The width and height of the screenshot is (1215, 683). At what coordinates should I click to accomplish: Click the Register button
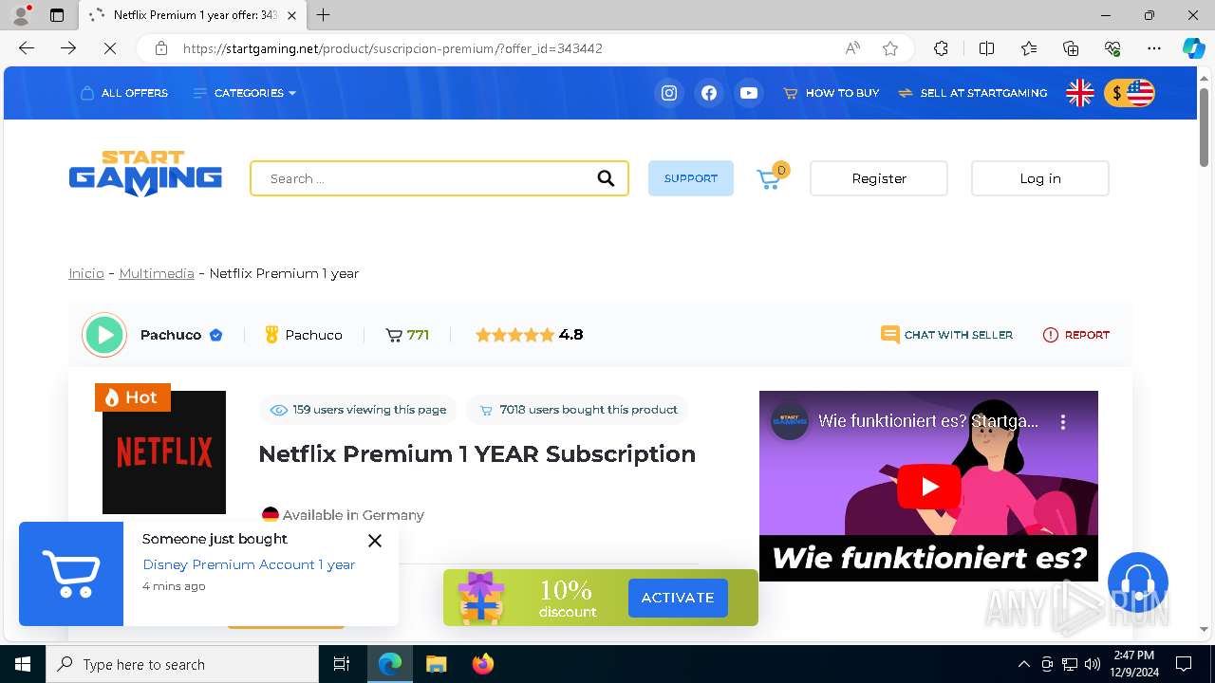pyautogui.click(x=879, y=178)
